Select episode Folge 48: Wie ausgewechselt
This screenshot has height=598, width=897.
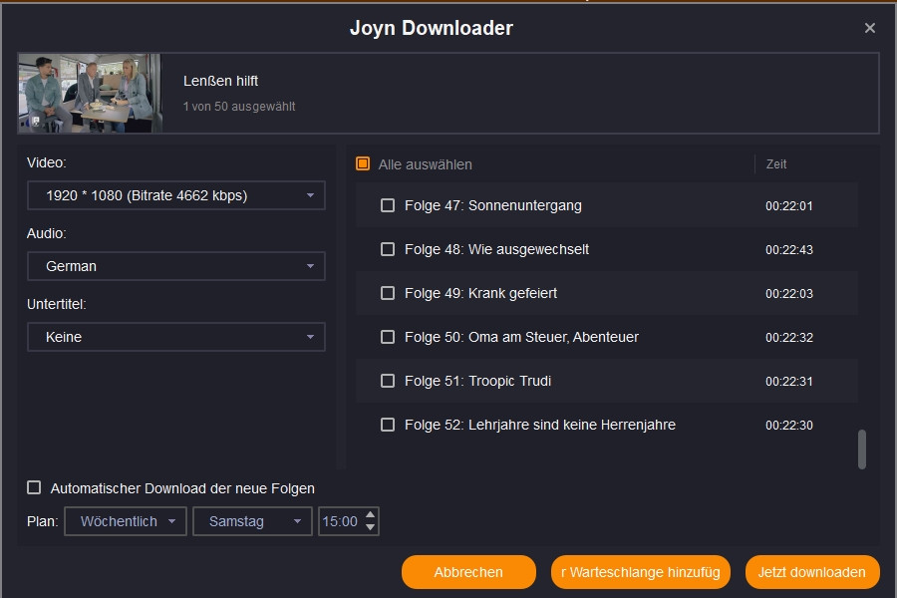(x=388, y=249)
